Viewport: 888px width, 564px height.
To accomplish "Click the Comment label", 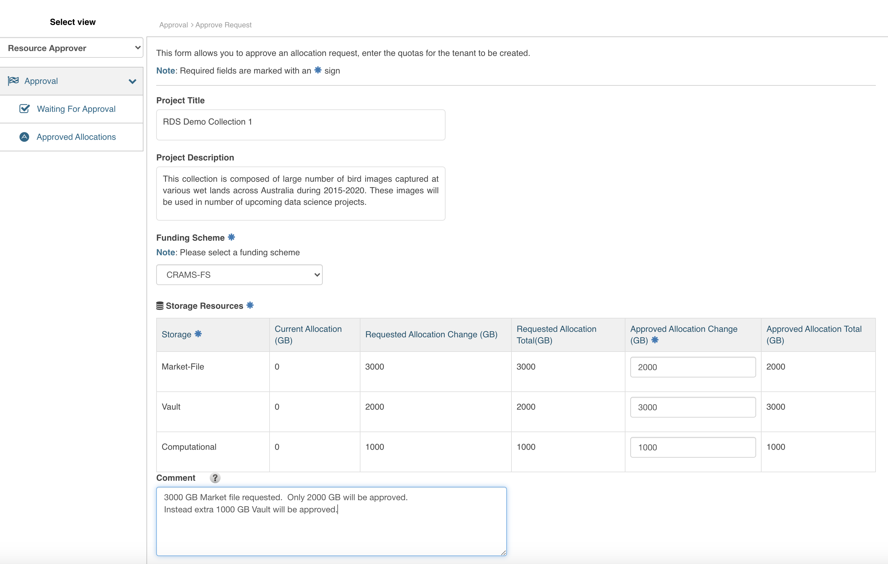I will pos(176,478).
